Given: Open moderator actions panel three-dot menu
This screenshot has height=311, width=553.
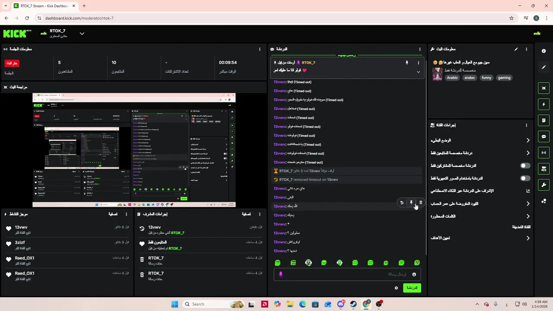Looking at the screenshot, I should point(260,214).
